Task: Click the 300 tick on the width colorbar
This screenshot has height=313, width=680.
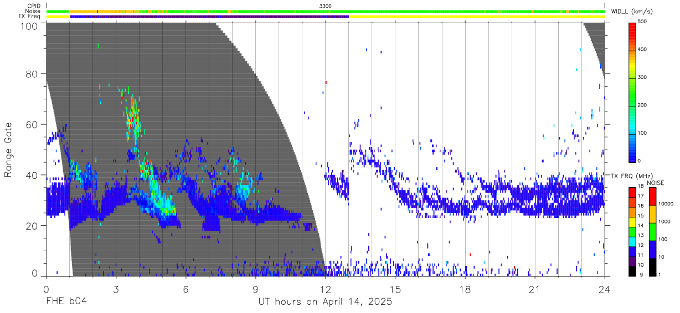Action: click(642, 77)
